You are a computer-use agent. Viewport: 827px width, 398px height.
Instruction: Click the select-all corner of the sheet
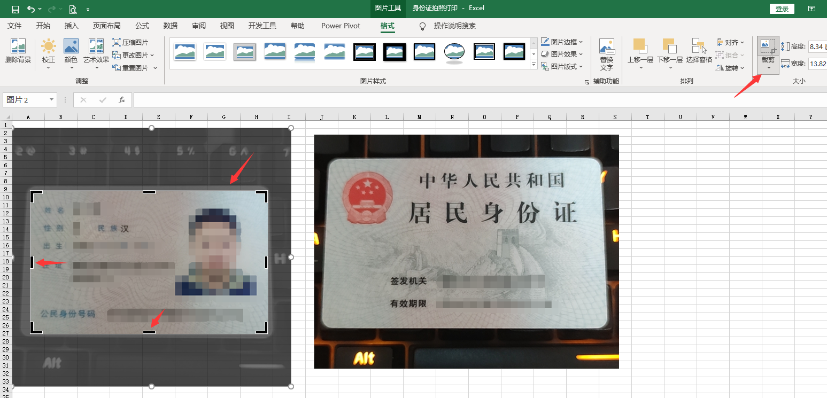point(6,116)
